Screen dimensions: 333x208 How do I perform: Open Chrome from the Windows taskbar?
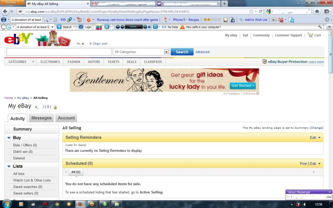click(x=57, y=204)
